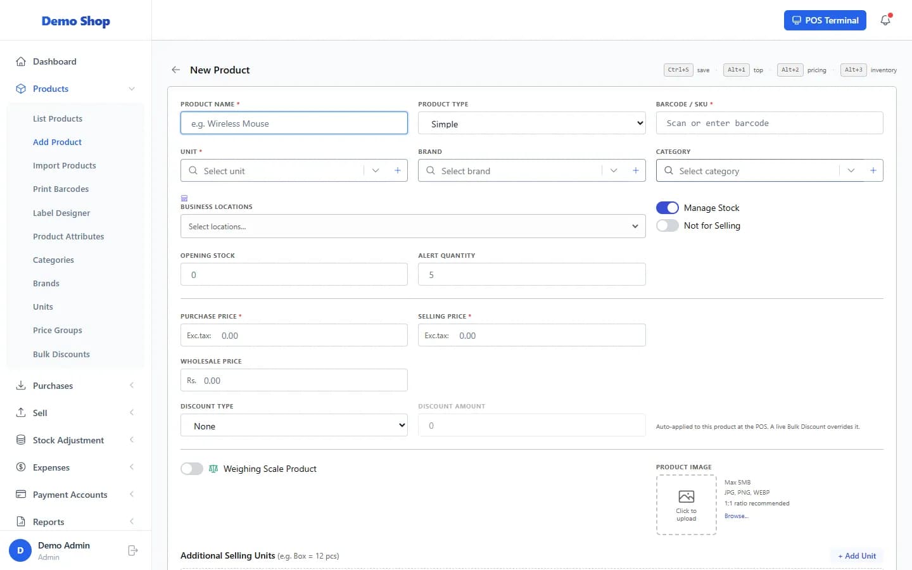The width and height of the screenshot is (912, 570).
Task: Open the Select category dropdown
Action: coord(851,170)
